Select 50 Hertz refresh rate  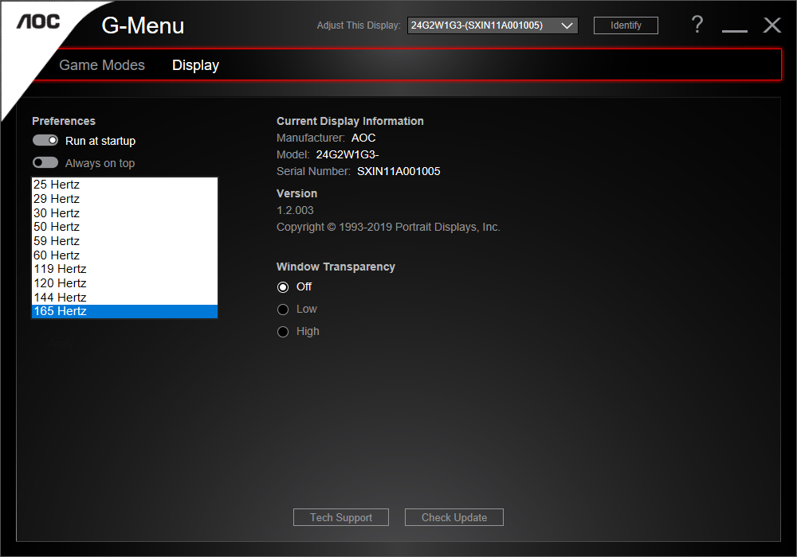[x=124, y=227]
